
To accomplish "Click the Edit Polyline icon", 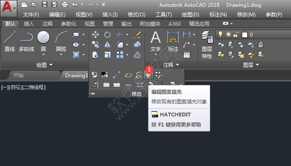I will [128, 75].
